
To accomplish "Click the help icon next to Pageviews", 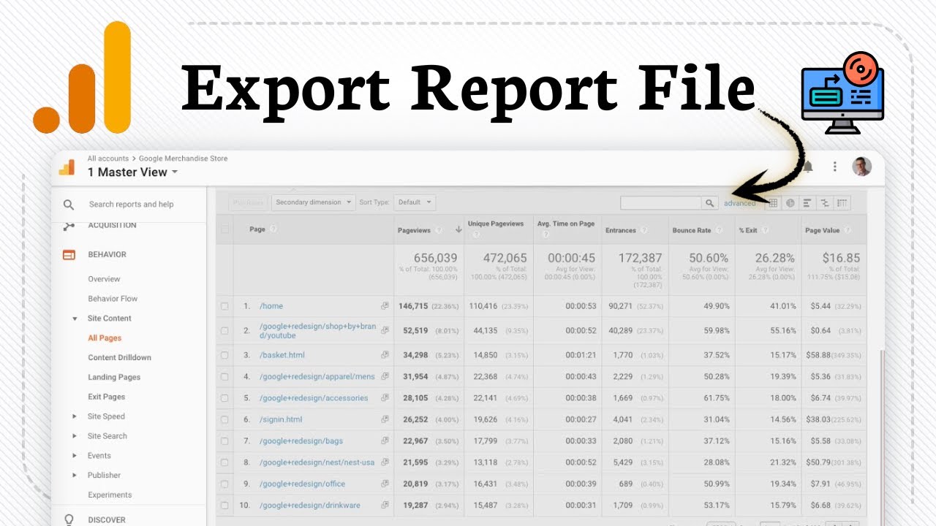I will click(x=439, y=230).
